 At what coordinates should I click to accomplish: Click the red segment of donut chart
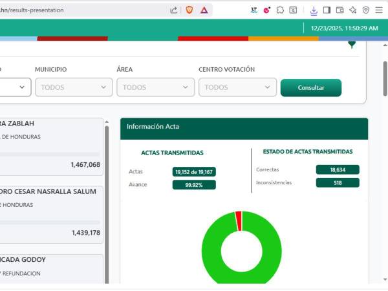tap(239, 221)
